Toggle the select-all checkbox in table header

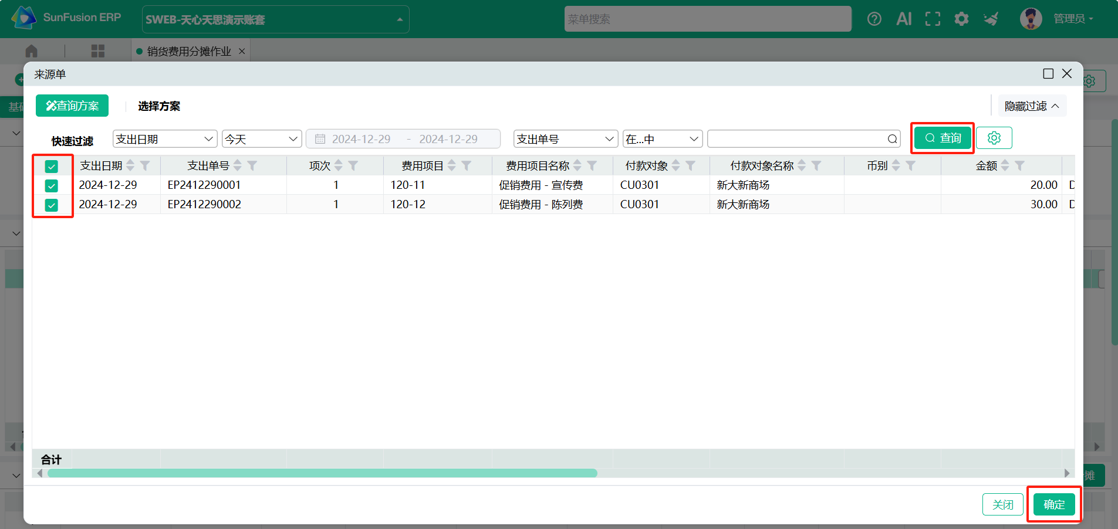52,167
